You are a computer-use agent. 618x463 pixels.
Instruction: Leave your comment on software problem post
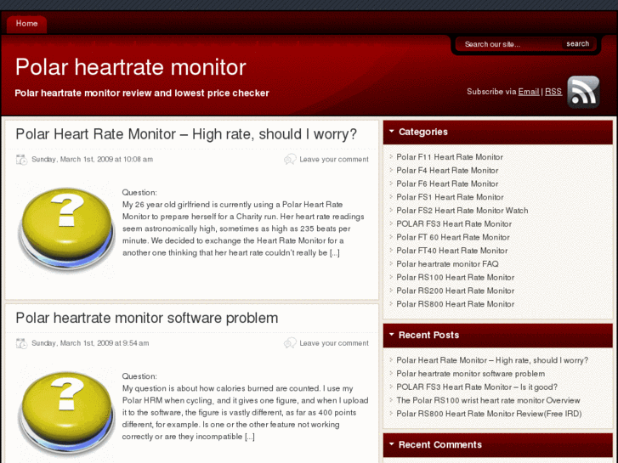(334, 343)
